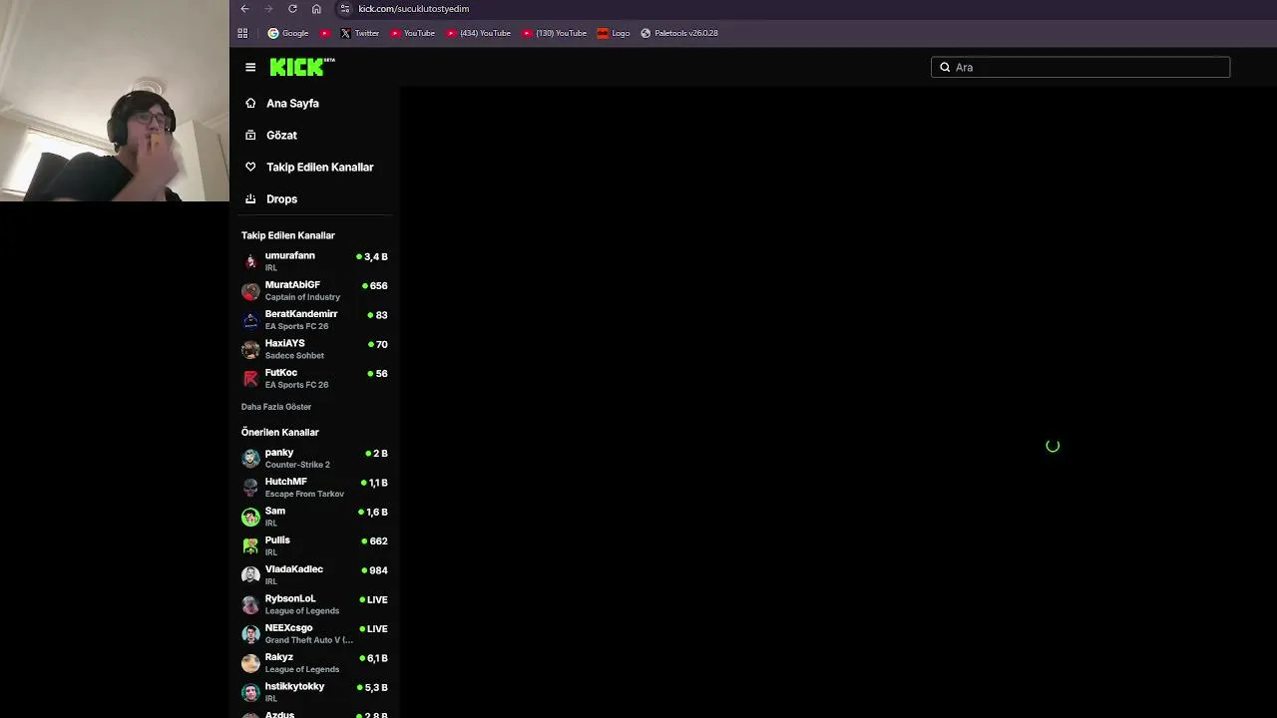Image resolution: width=1277 pixels, height=718 pixels.
Task: Open the Google bookmark
Action: point(288,33)
